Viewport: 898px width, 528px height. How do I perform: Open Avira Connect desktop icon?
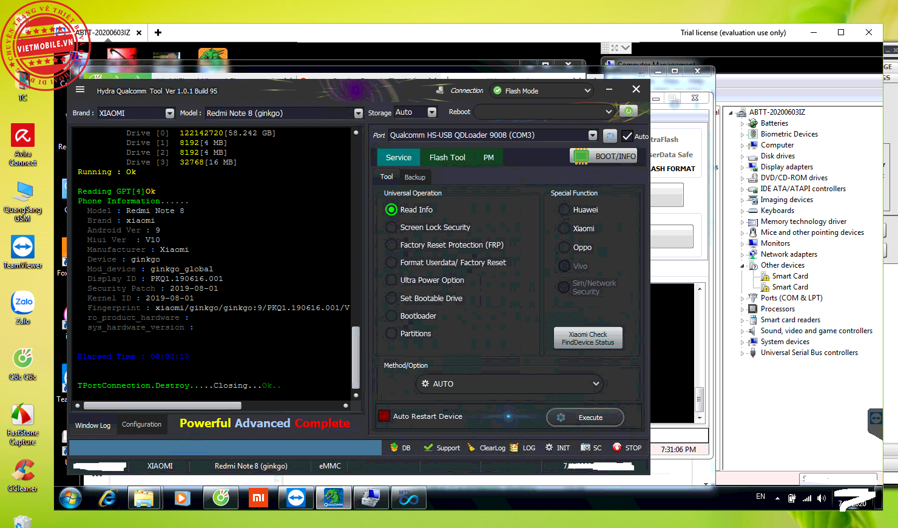point(22,144)
